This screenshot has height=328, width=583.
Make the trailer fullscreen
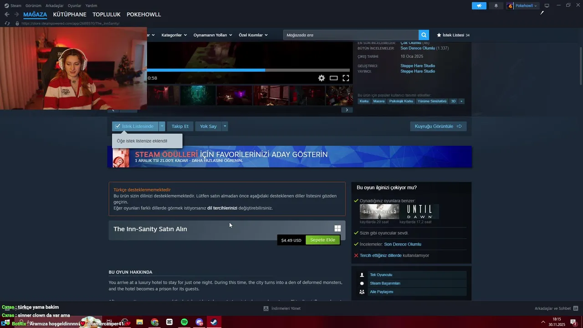pos(346,78)
